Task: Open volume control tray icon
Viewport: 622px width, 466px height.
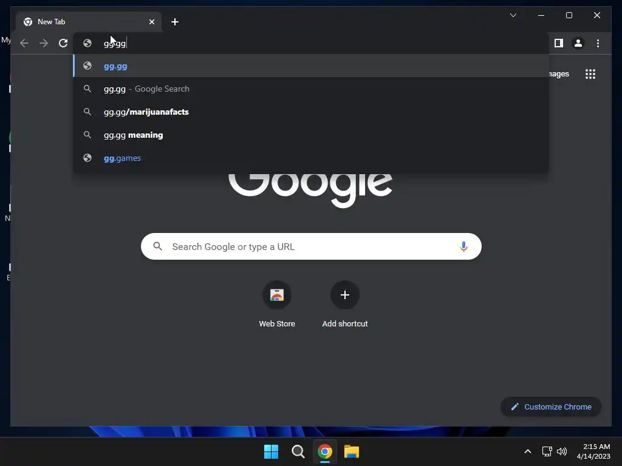Action: click(x=562, y=451)
